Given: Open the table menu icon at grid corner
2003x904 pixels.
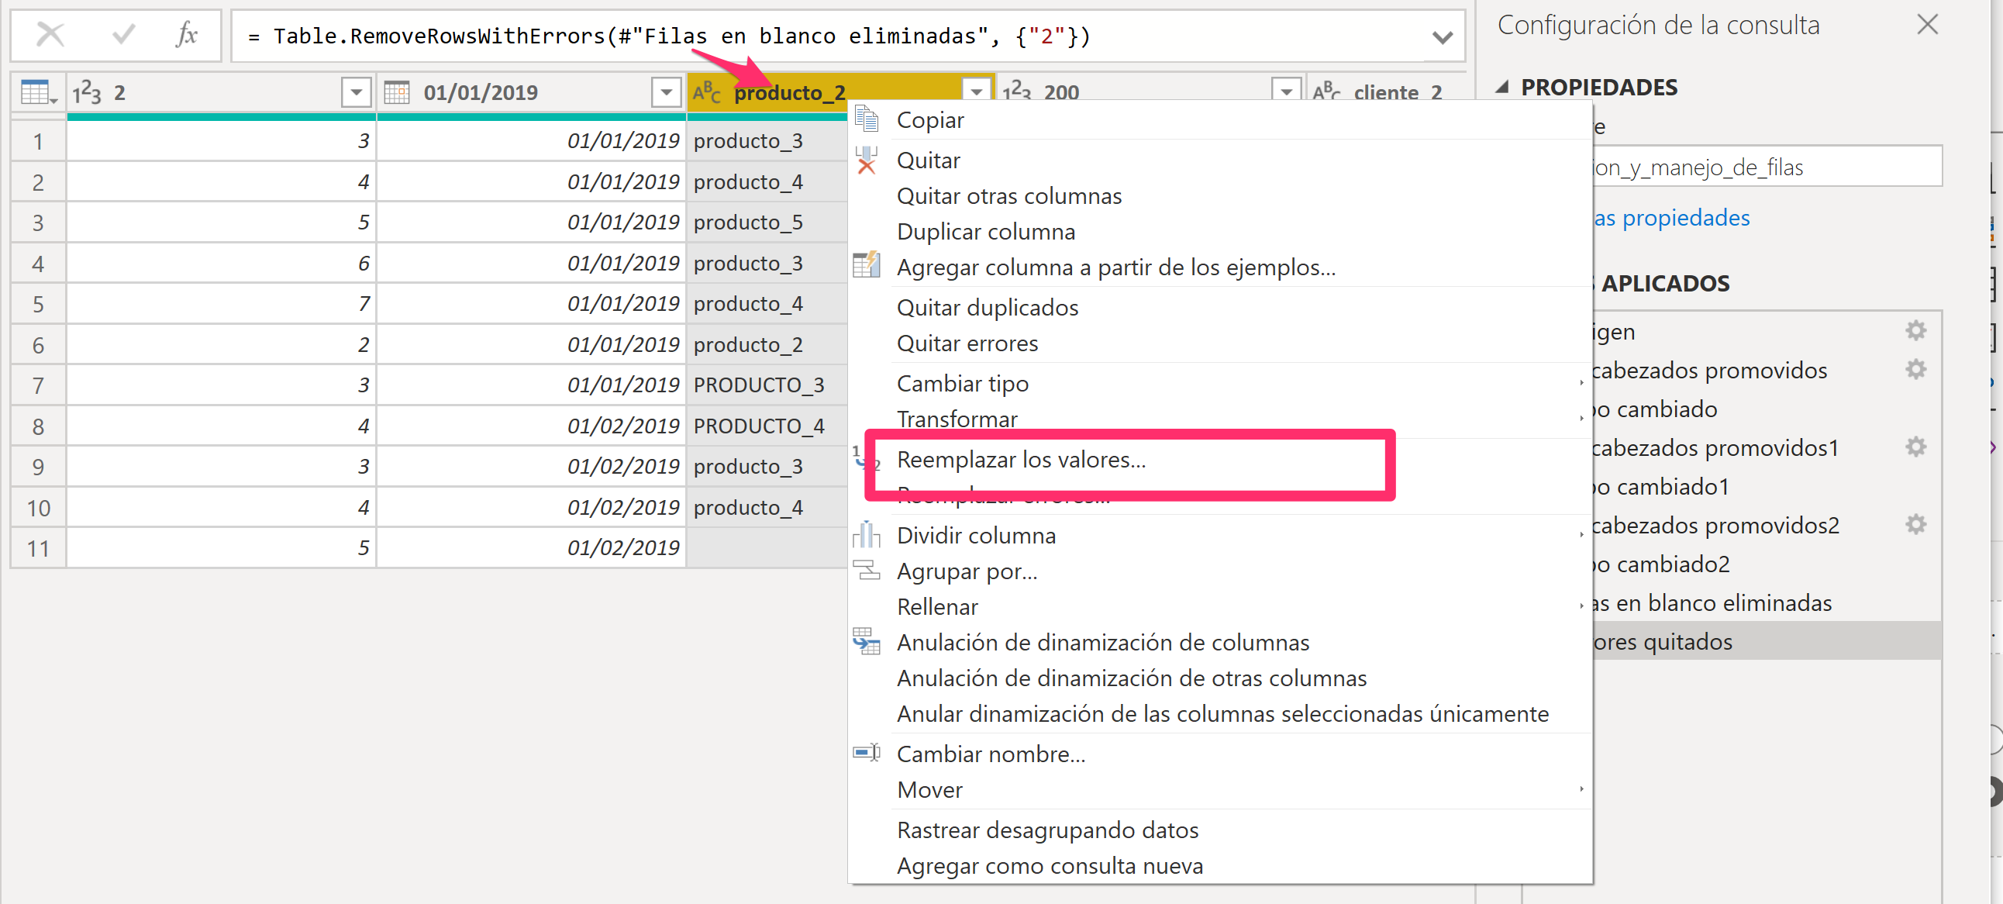Looking at the screenshot, I should [x=38, y=92].
